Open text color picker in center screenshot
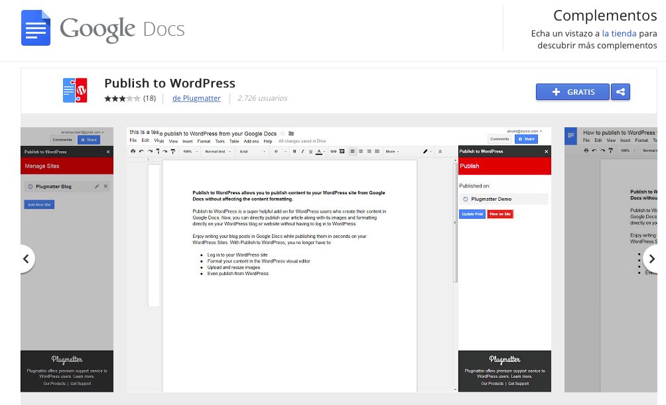Screen dimensions: 666x405 point(320,151)
